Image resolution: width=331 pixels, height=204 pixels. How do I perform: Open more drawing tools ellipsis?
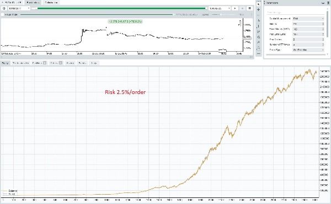[x=259, y=54]
